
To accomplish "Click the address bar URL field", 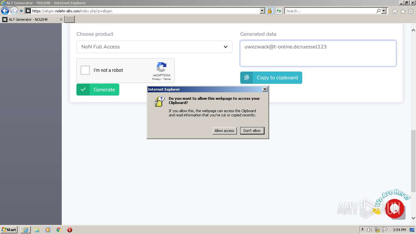I will [145, 11].
